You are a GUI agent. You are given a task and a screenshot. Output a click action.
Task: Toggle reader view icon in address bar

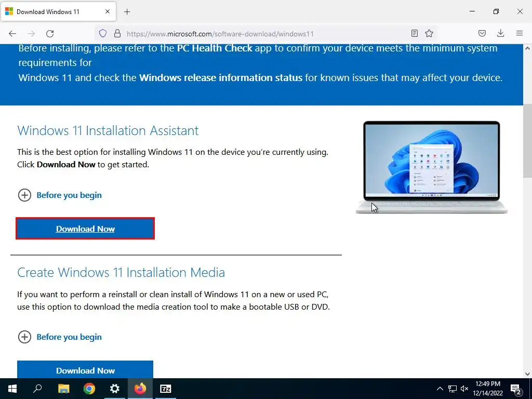(414, 33)
